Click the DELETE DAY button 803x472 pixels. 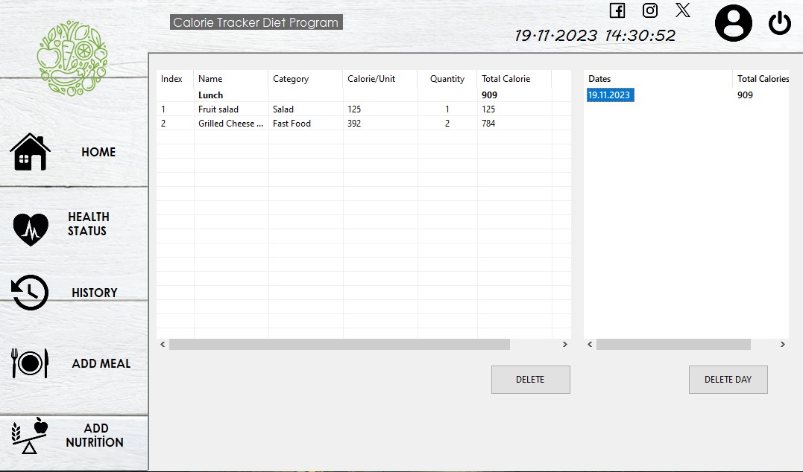click(728, 380)
